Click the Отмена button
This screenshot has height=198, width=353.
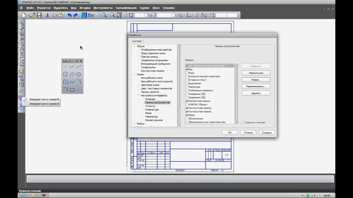coord(248,133)
